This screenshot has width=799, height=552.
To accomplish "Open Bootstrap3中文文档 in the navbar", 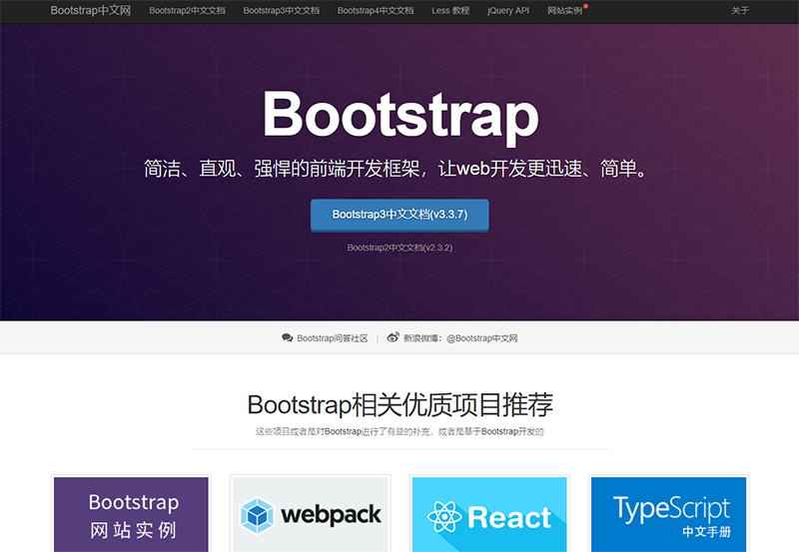I will point(282,11).
